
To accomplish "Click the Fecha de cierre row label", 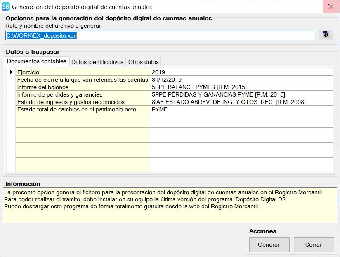I will (83, 80).
